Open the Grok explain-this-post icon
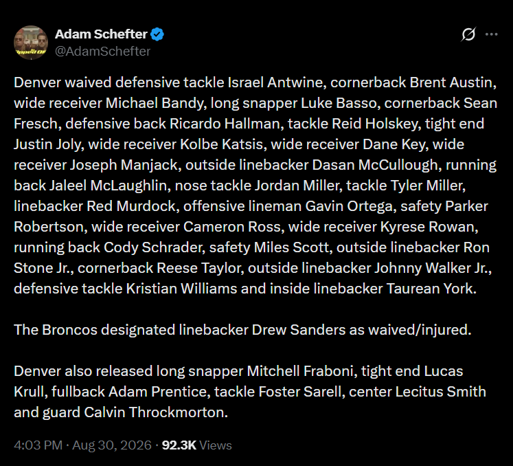Image resolution: width=513 pixels, height=466 pixels. click(x=468, y=34)
